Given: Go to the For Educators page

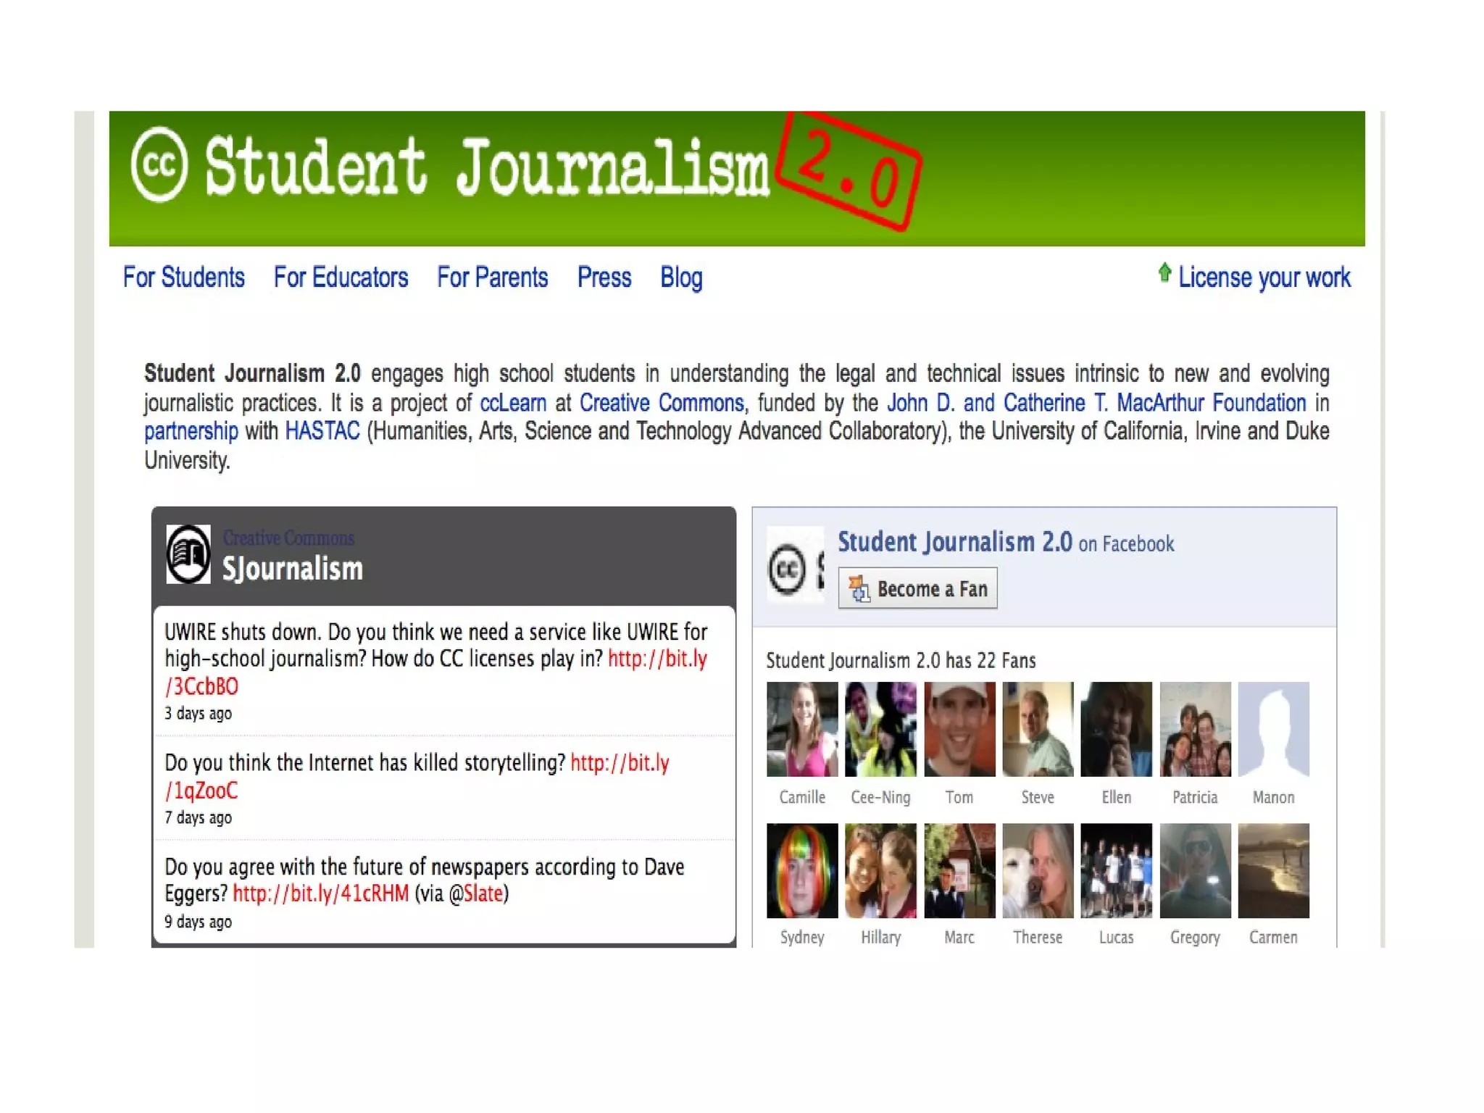Looking at the screenshot, I should (341, 278).
